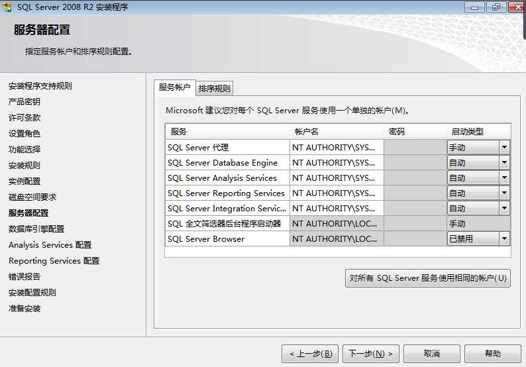Select the SQL Server Database Engine service name
This screenshot has width=526, height=367.
(x=227, y=163)
